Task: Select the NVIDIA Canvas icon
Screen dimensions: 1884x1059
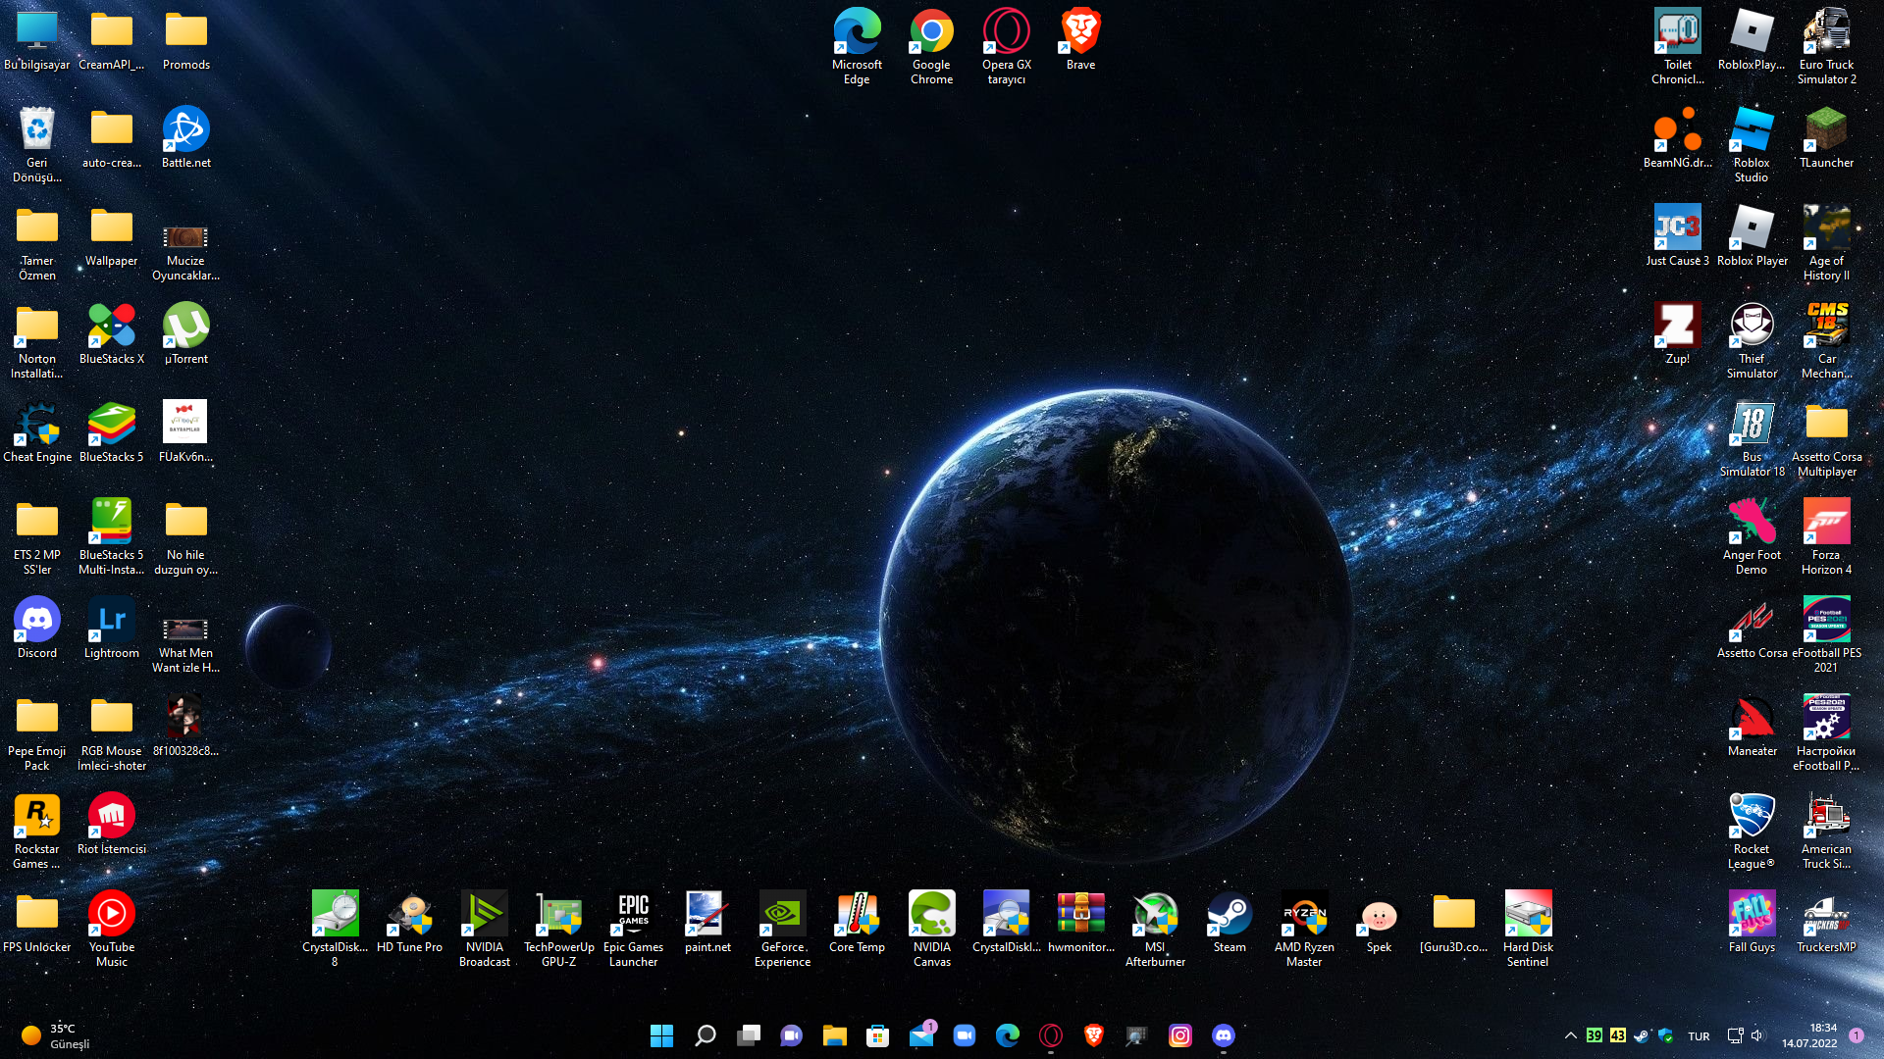Action: [x=931, y=929]
